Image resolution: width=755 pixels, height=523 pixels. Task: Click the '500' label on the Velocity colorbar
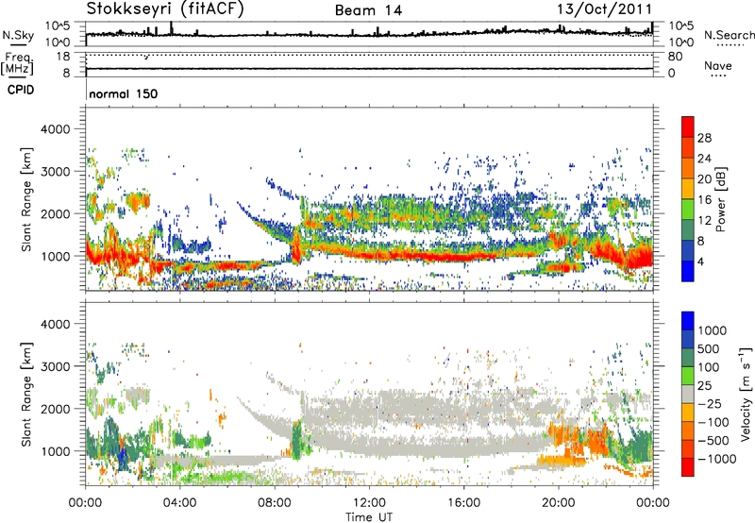(709, 348)
